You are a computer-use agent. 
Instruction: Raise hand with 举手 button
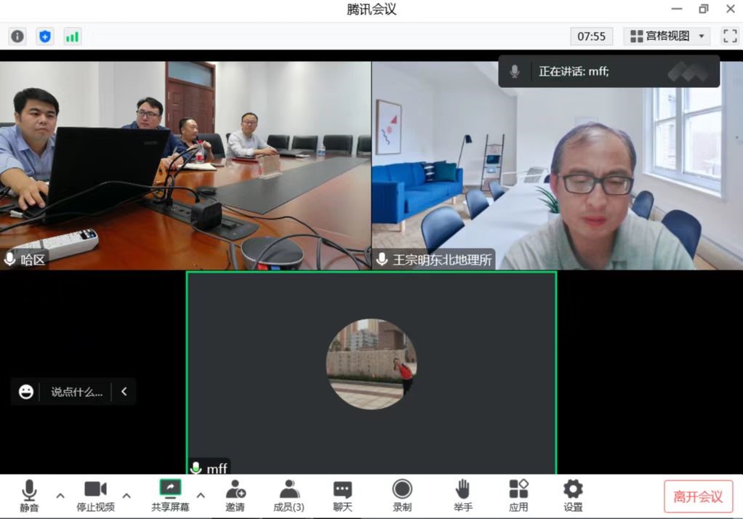[x=463, y=495]
